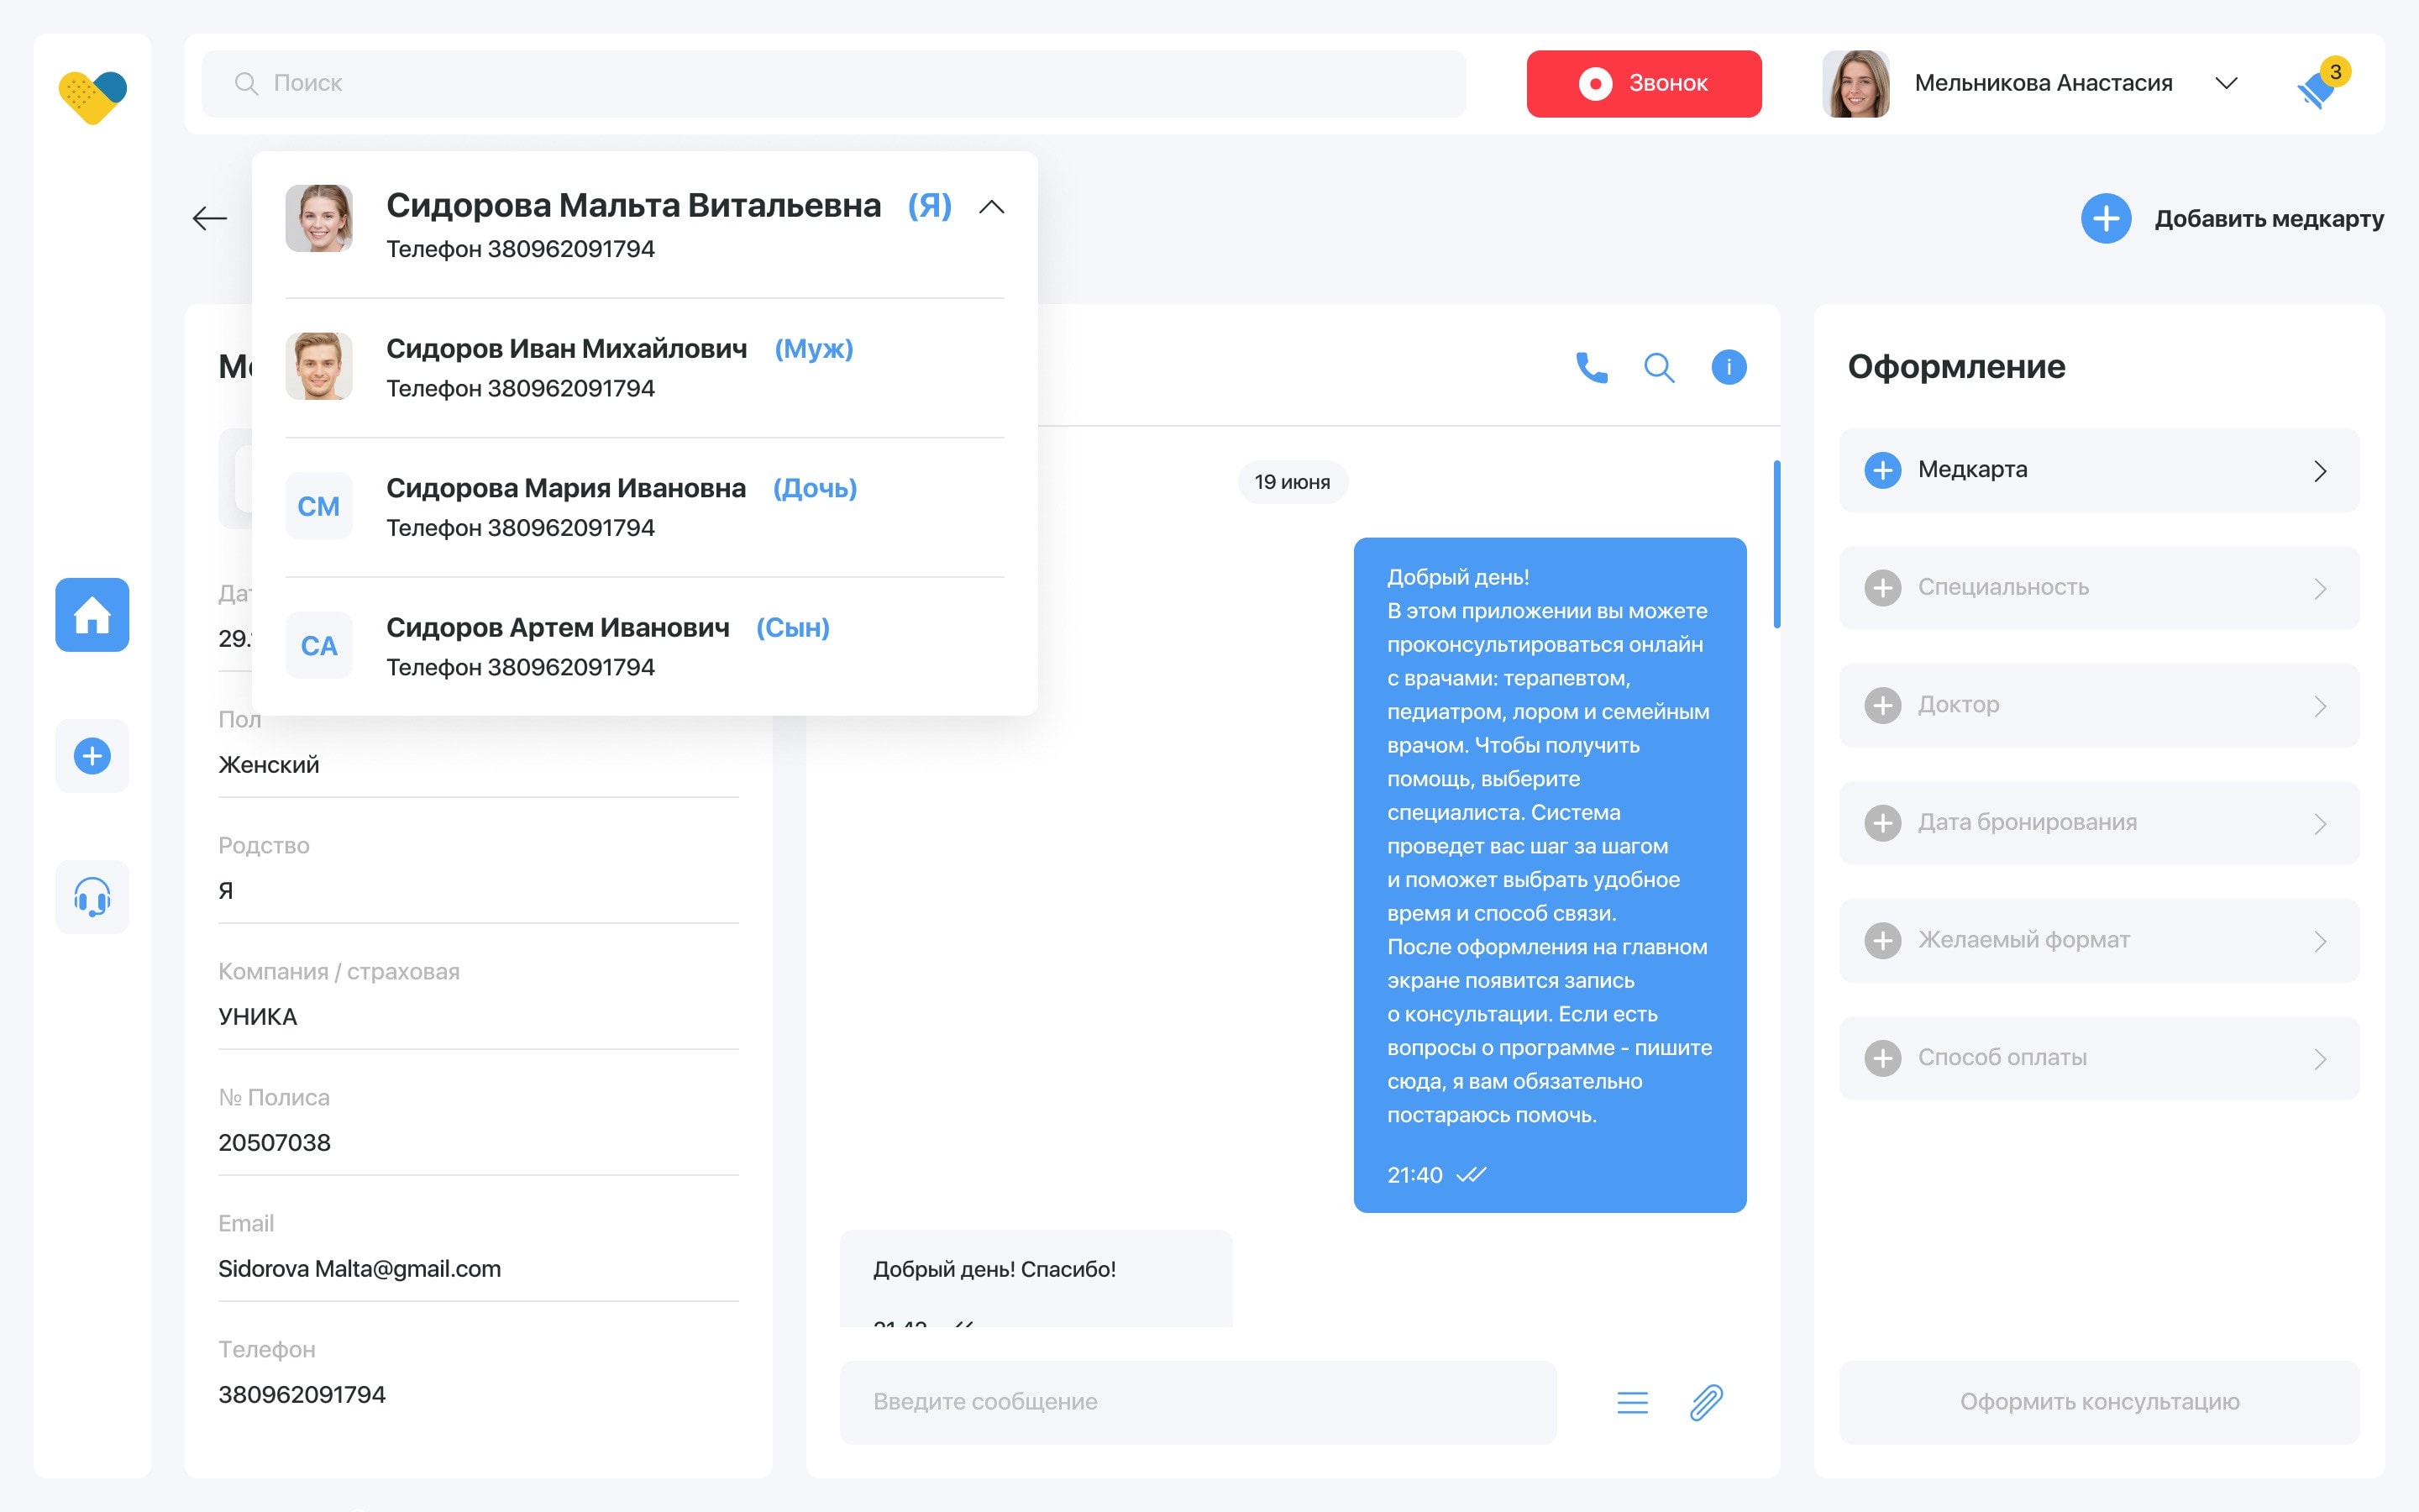Viewport: 2419px width, 1512px height.
Task: Open notifications bell with badge 3
Action: pos(2322,84)
